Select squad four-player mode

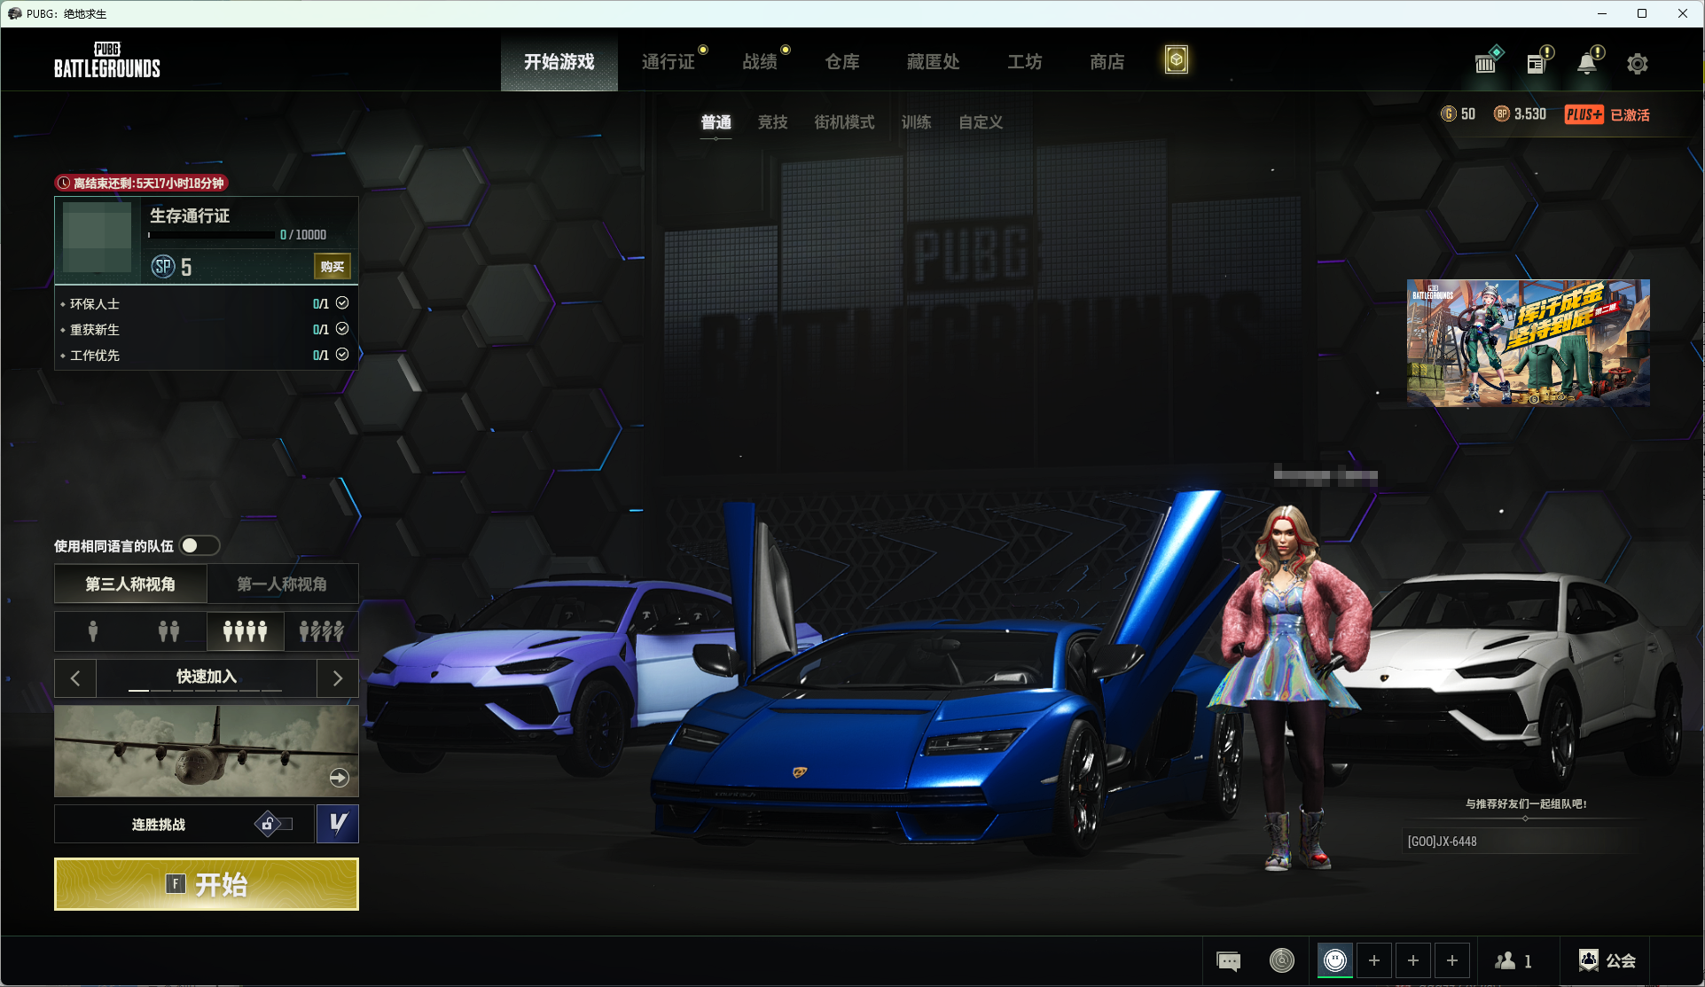coord(245,631)
